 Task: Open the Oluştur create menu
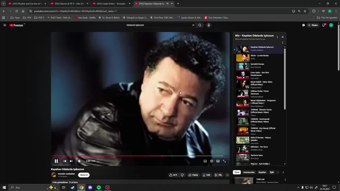click(313, 25)
